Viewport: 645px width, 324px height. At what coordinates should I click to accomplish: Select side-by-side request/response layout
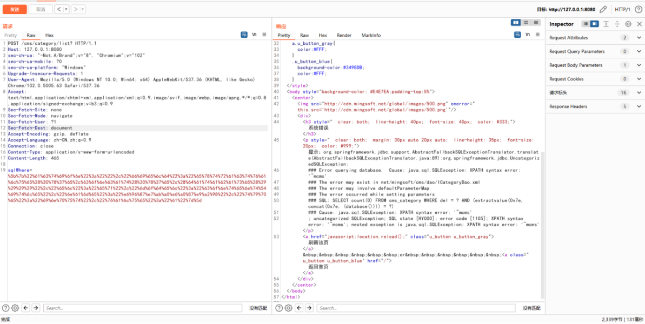[516, 23]
